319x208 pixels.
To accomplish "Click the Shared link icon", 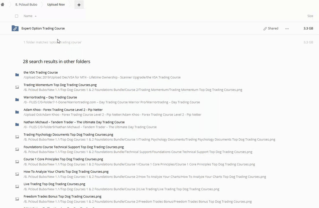I will [x=265, y=29].
